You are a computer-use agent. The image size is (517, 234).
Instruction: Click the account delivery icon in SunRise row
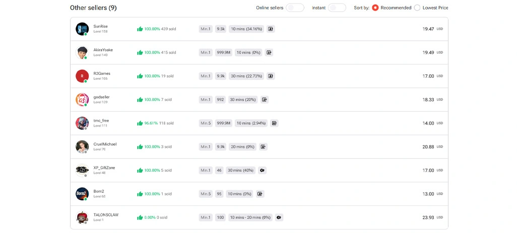coord(271,29)
